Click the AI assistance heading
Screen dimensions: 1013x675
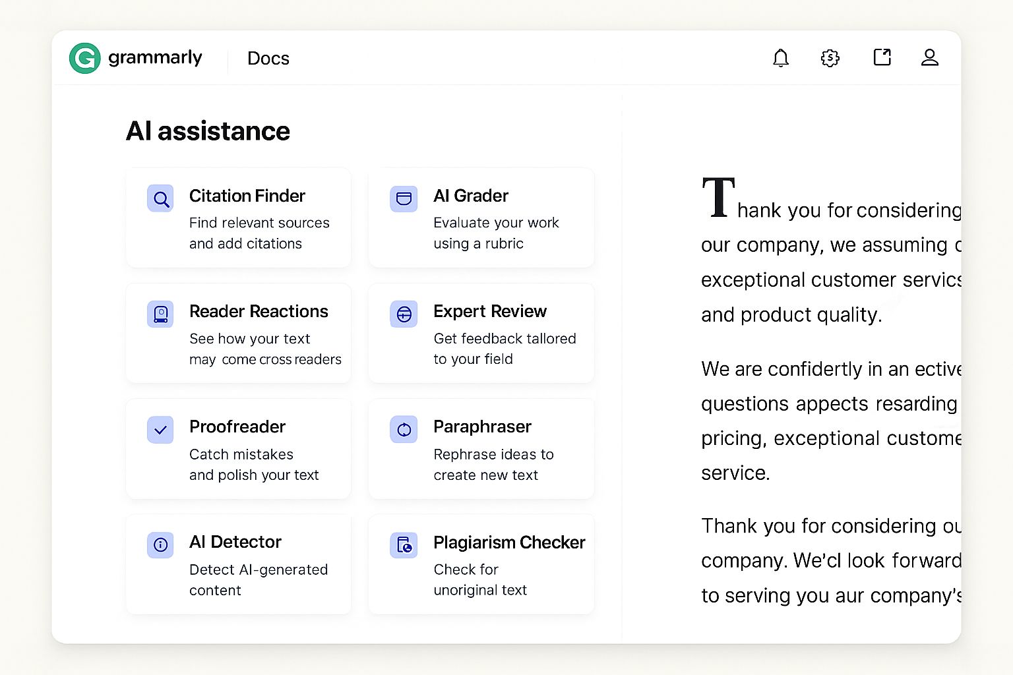click(208, 131)
